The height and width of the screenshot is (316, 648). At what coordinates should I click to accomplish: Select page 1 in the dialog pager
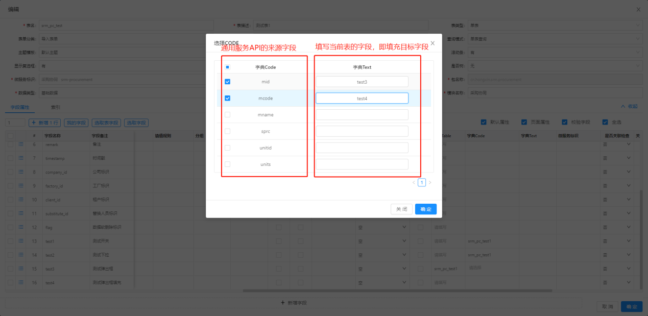(x=422, y=182)
